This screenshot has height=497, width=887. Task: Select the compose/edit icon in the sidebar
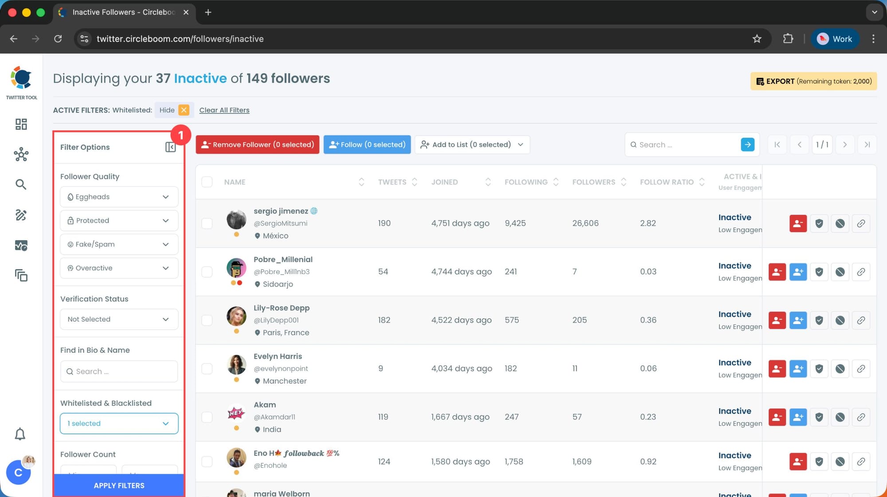point(21,215)
